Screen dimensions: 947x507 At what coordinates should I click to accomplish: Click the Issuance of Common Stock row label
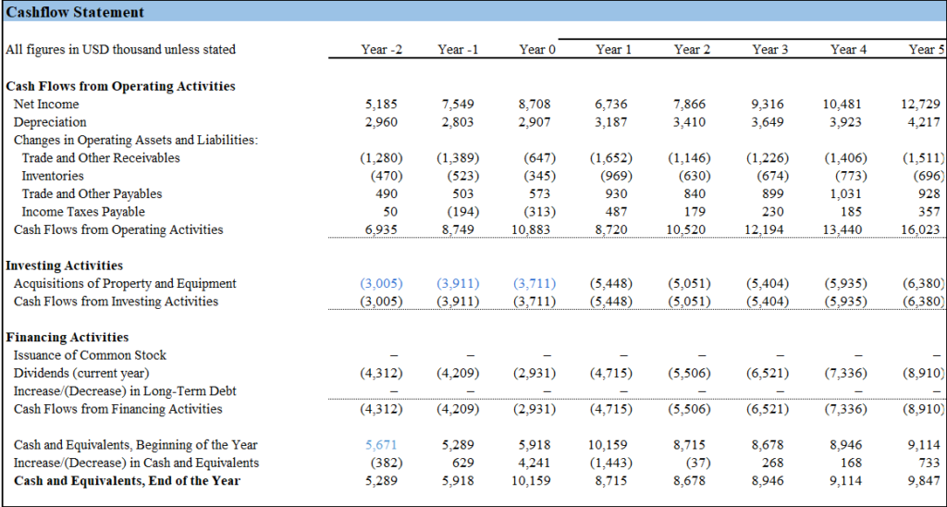90,355
